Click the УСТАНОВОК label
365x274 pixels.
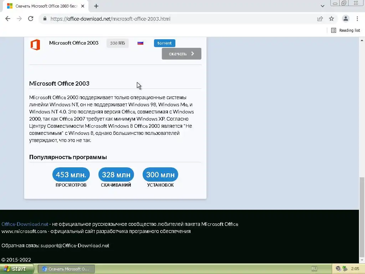click(x=160, y=185)
